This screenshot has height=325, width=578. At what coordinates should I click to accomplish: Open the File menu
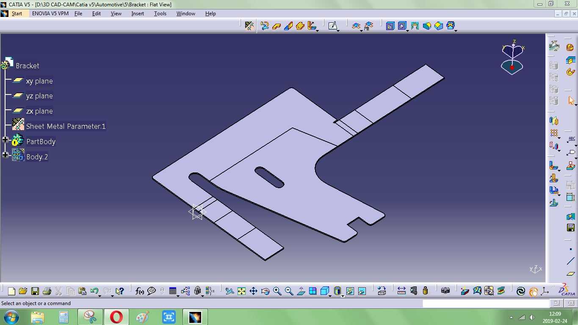(x=78, y=14)
